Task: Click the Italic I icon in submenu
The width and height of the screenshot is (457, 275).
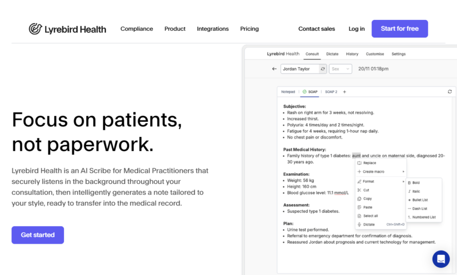Action: (409, 191)
